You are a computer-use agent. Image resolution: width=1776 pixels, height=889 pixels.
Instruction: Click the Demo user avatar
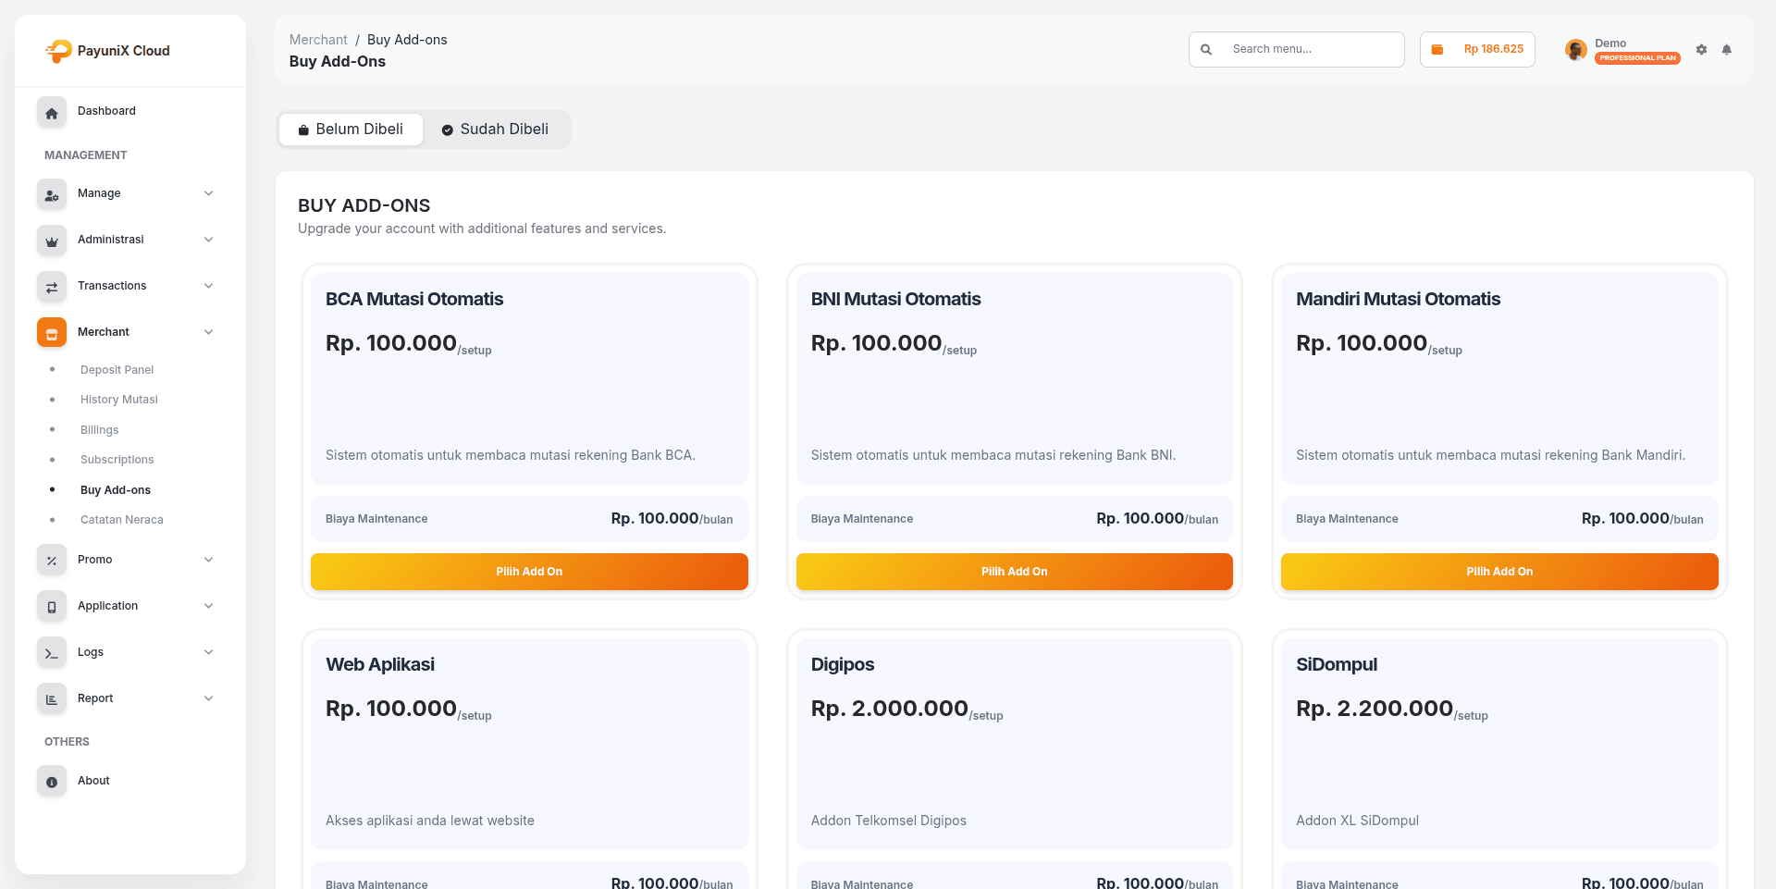click(1576, 50)
